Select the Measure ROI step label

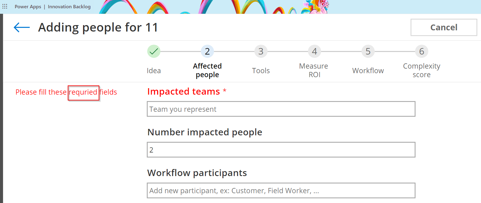tap(314, 70)
